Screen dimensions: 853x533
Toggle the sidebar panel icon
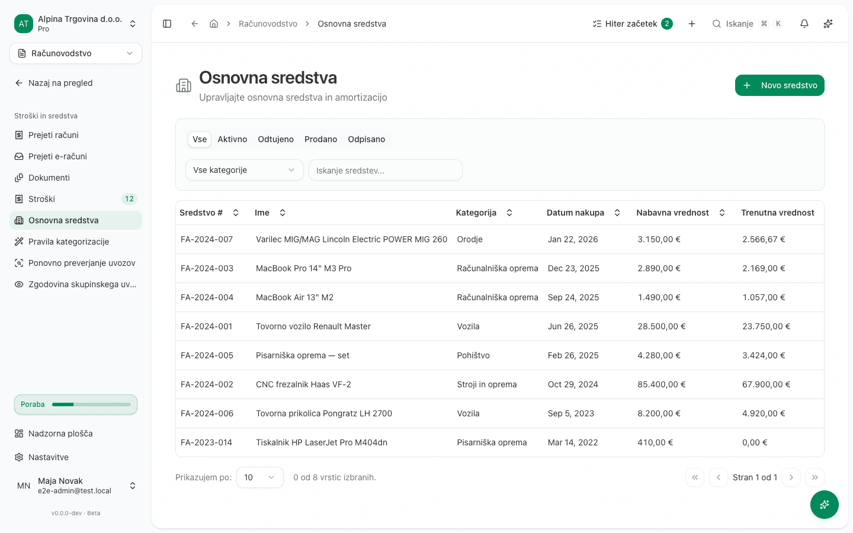(x=167, y=24)
